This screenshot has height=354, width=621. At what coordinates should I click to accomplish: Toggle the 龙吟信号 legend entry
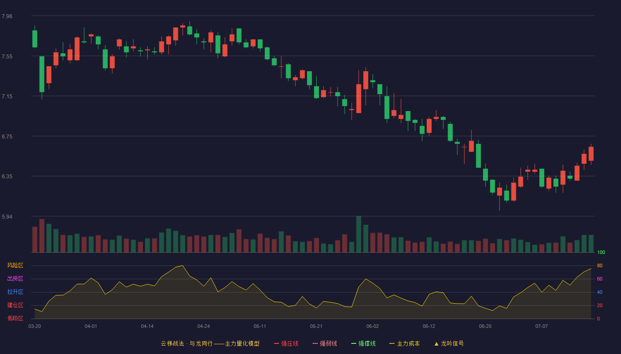point(449,343)
